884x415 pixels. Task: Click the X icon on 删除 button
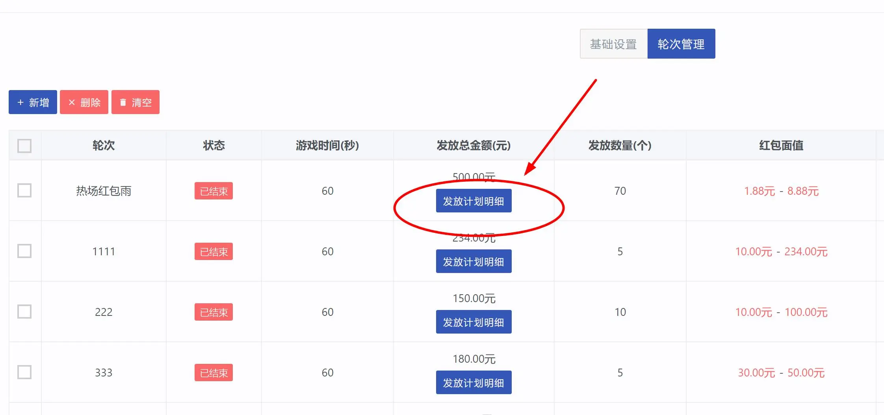[72, 102]
